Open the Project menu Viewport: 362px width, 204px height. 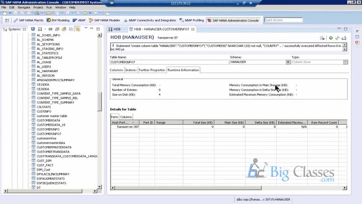(x=38, y=7)
